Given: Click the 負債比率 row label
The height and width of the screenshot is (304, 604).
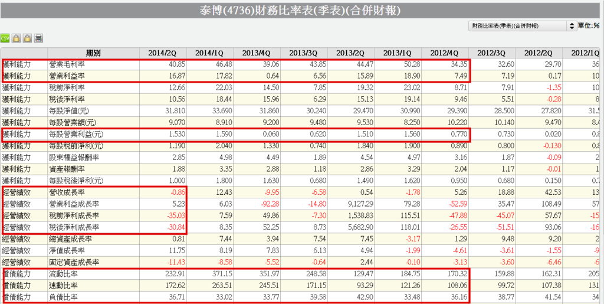Looking at the screenshot, I should (63, 297).
